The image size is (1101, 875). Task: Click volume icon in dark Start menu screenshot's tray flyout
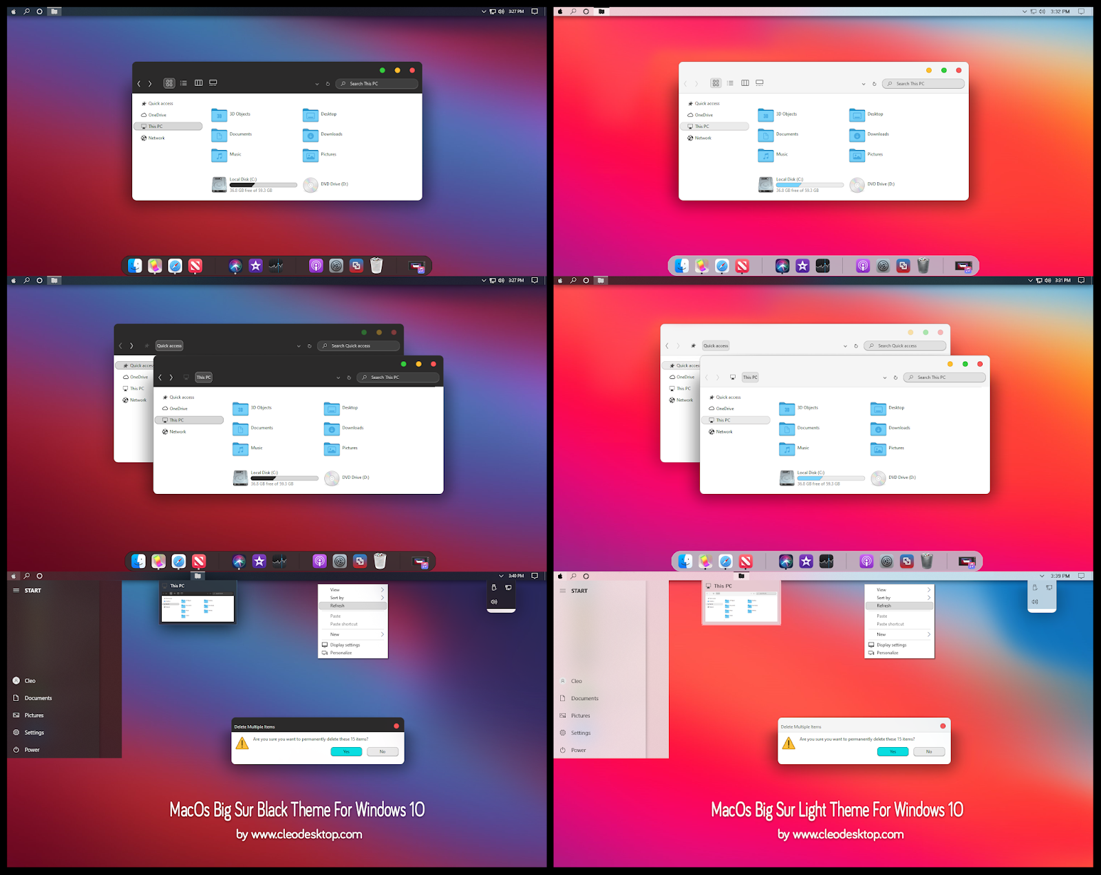tap(494, 602)
